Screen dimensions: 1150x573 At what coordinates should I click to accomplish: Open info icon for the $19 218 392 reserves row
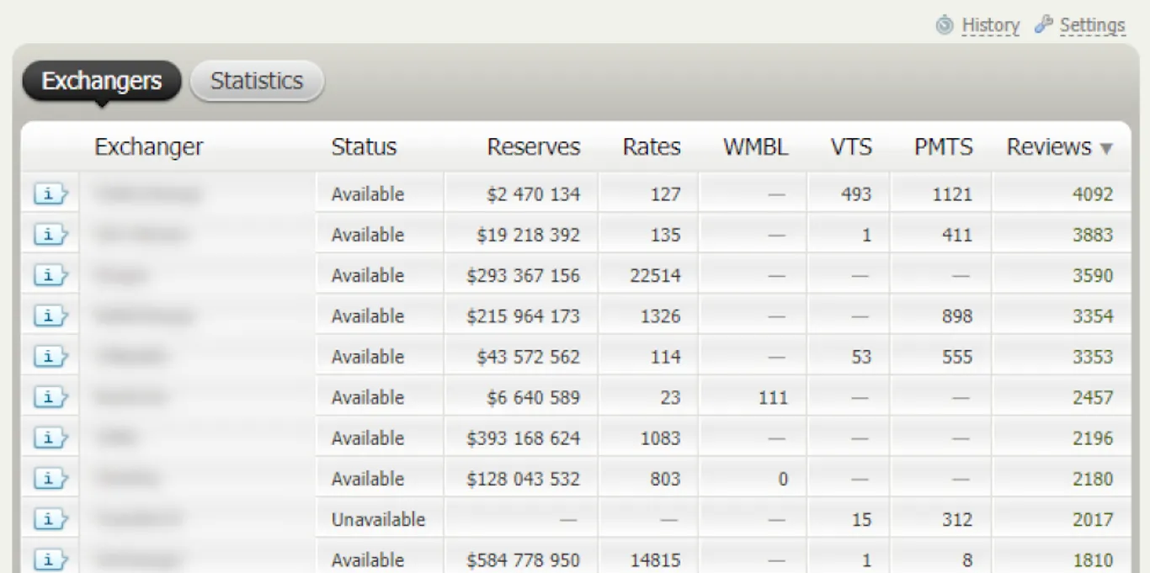[51, 235]
